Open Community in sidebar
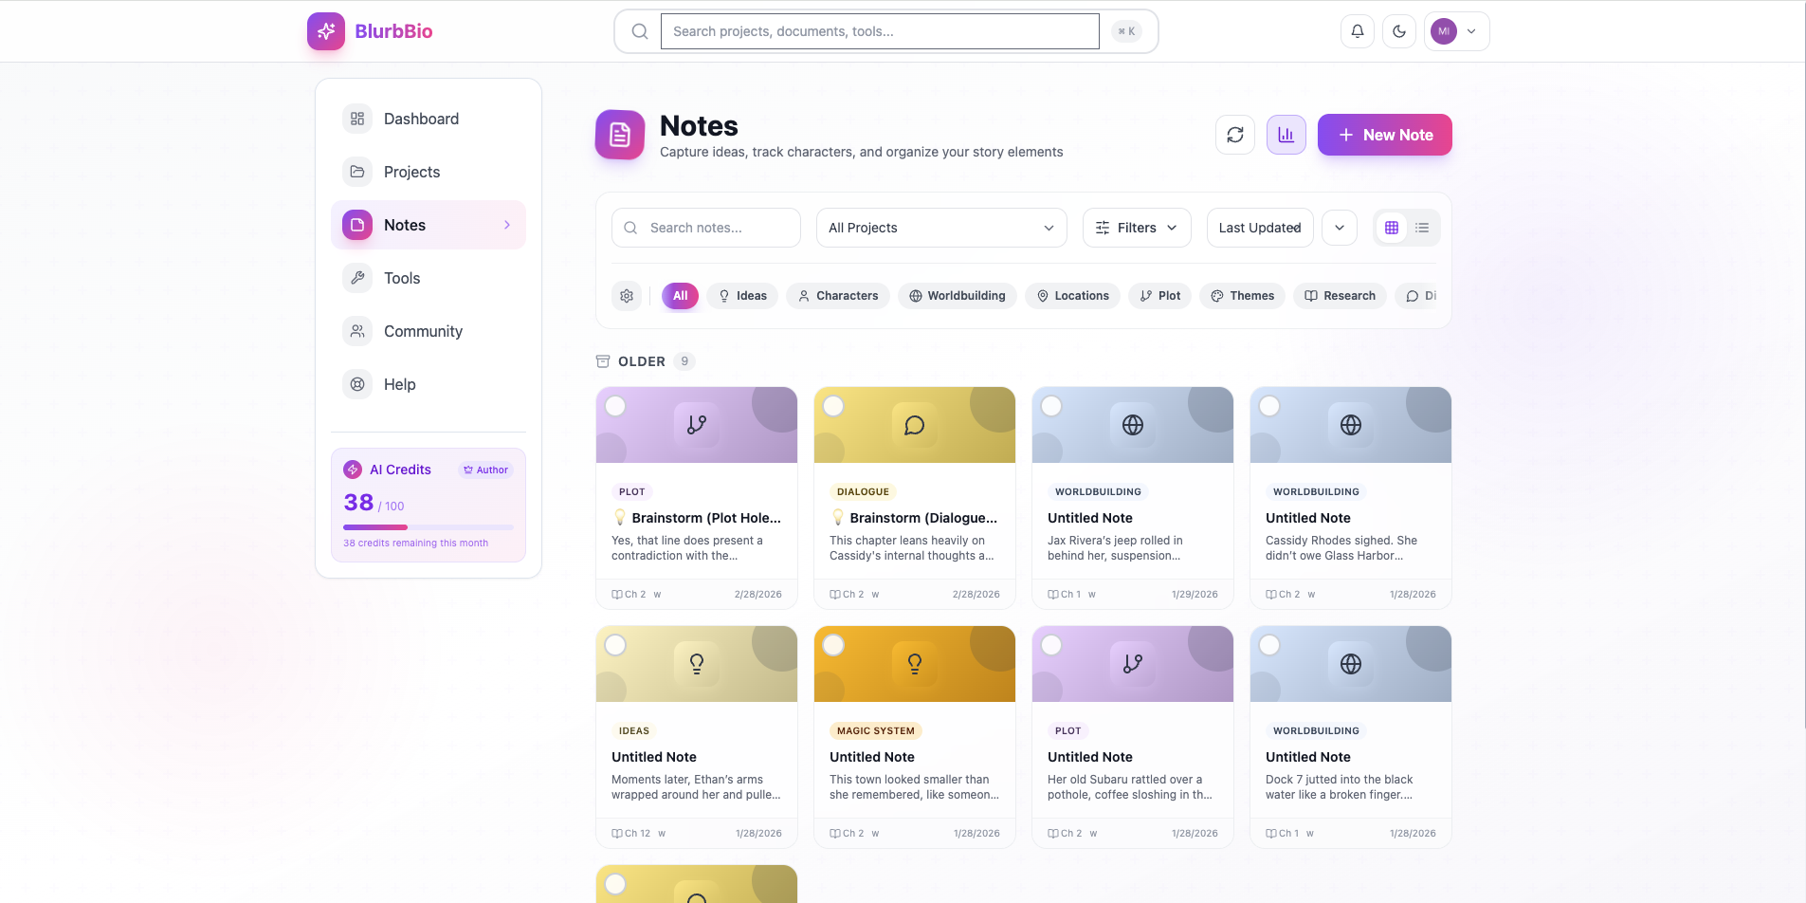This screenshot has height=903, width=1806. (429, 331)
